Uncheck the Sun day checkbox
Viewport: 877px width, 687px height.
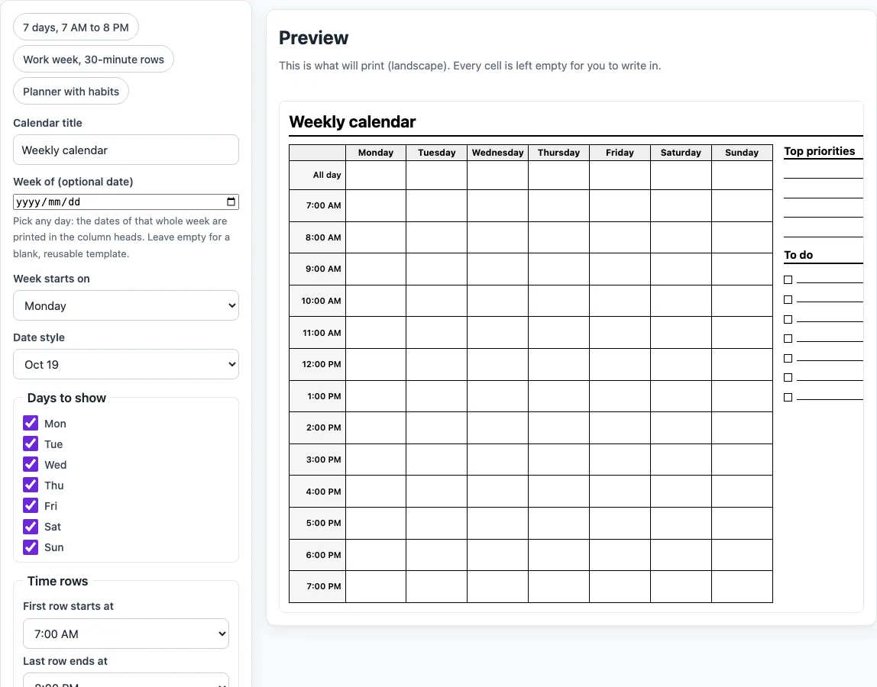point(31,547)
